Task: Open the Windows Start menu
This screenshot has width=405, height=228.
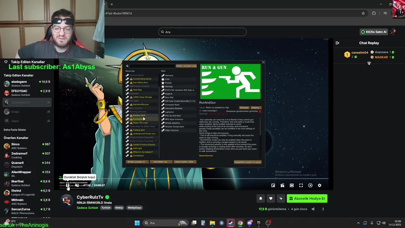Action: [x=137, y=223]
